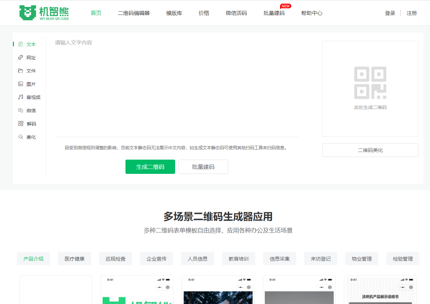Click the green 生成二维码 button
The image size is (430, 304).
[150, 167]
